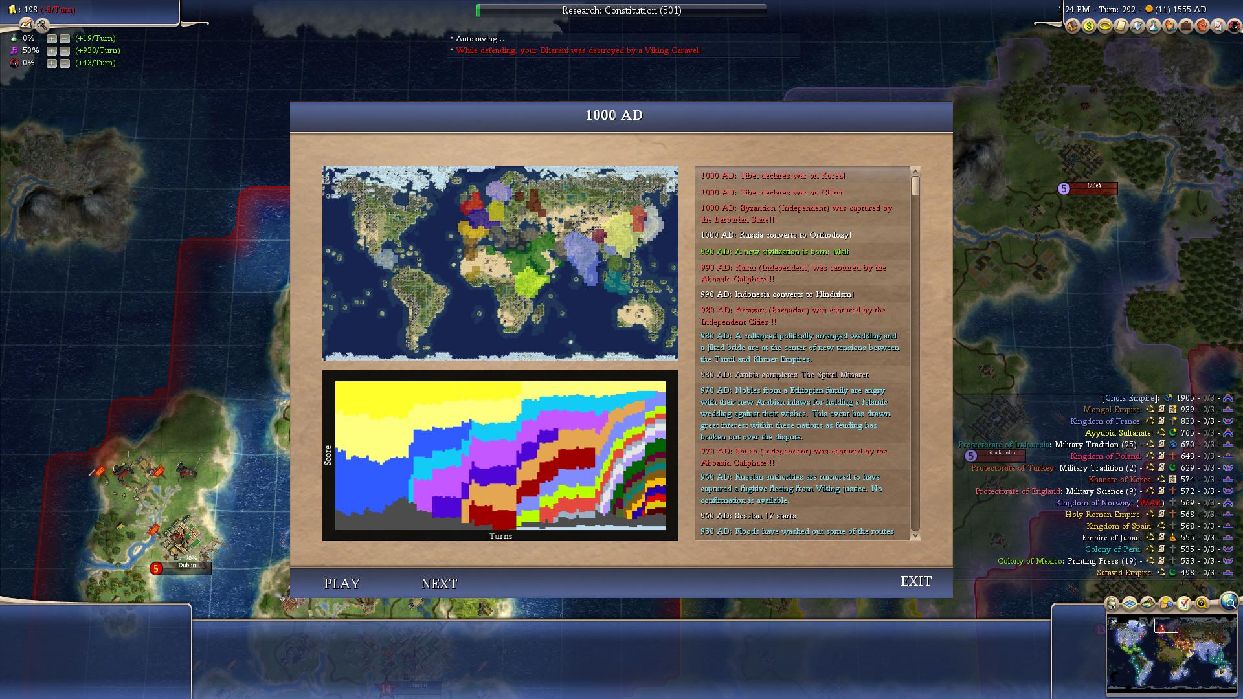Click the Globe View magnifier icon

tap(1229, 602)
